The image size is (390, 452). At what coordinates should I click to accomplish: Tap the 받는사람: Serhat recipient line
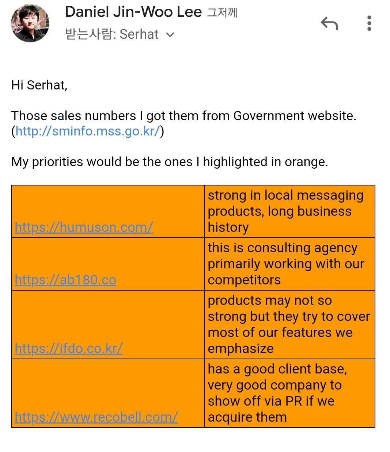point(111,34)
